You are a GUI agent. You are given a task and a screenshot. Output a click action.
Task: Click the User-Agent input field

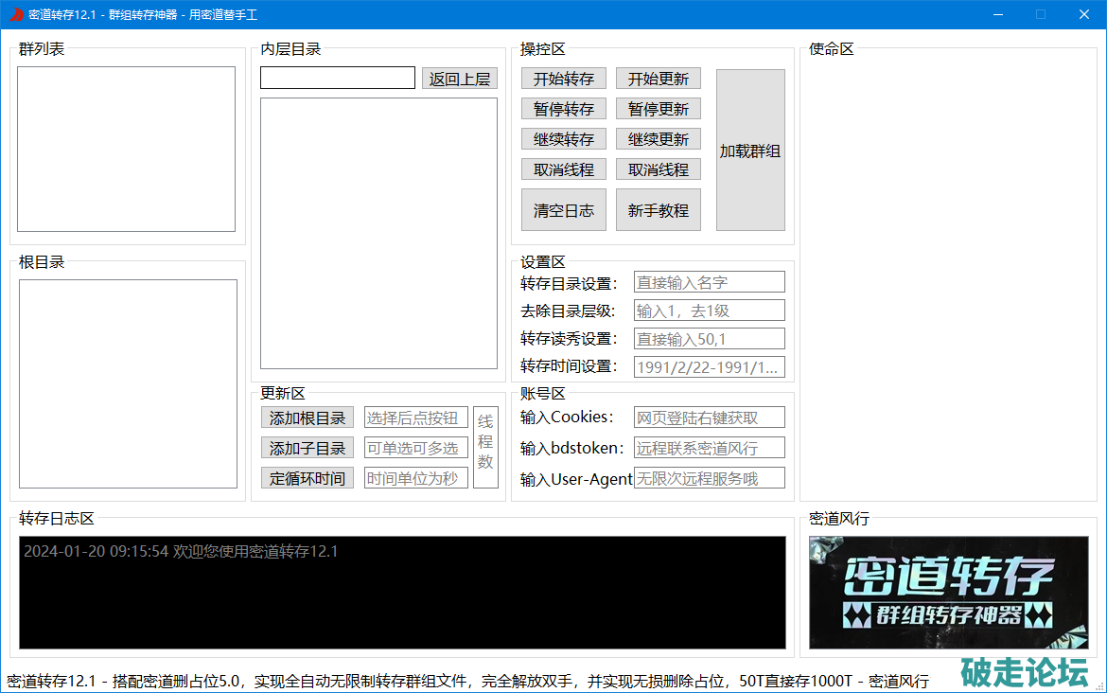point(709,478)
